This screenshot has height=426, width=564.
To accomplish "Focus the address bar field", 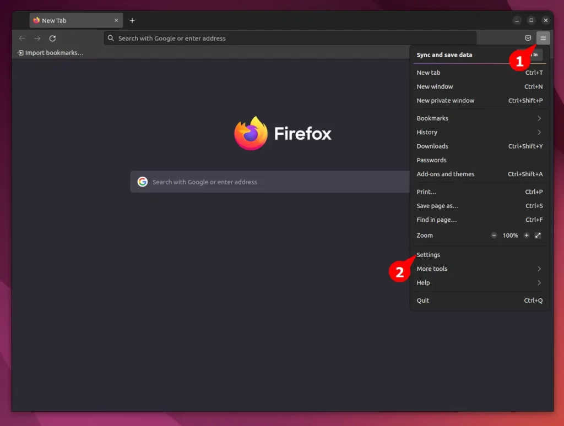I will (290, 38).
